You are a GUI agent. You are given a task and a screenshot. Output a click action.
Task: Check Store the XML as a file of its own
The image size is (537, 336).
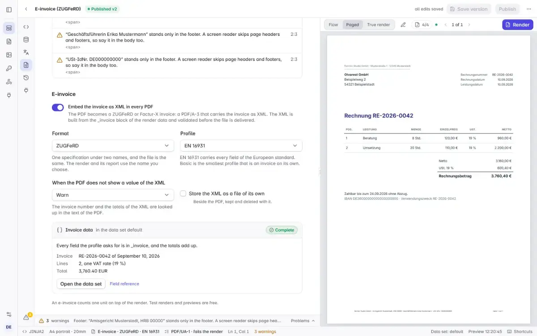tap(183, 194)
